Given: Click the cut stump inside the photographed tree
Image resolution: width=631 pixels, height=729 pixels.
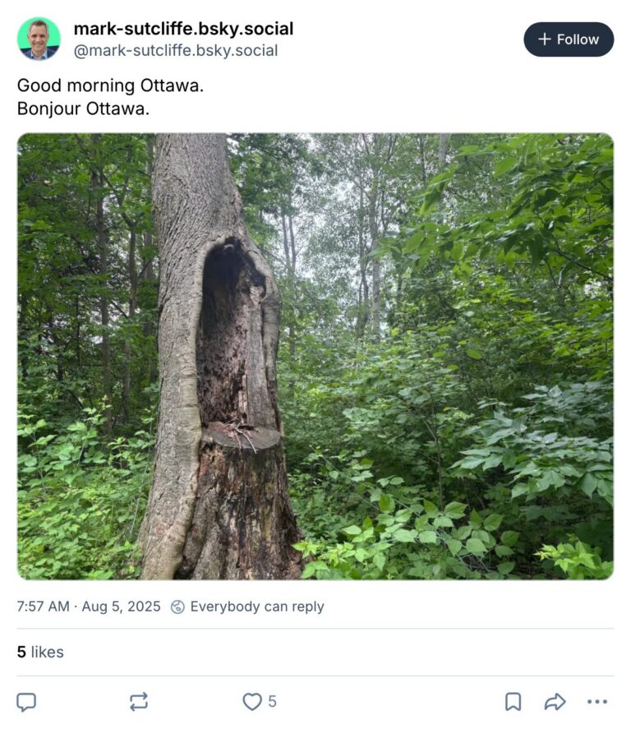Looking at the screenshot, I should click(x=242, y=436).
